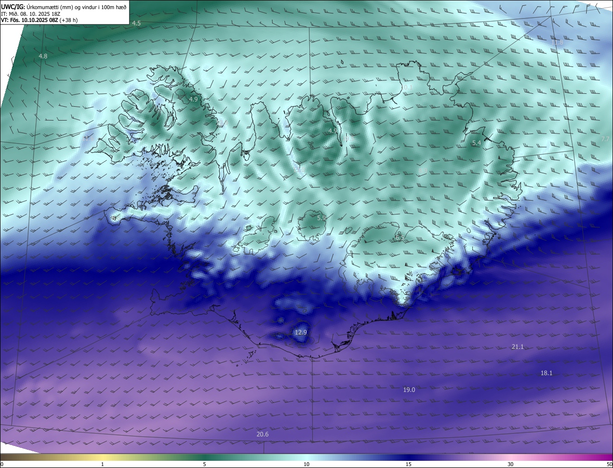
Task: Click the 5 label on the colorbar
Action: click(x=204, y=464)
